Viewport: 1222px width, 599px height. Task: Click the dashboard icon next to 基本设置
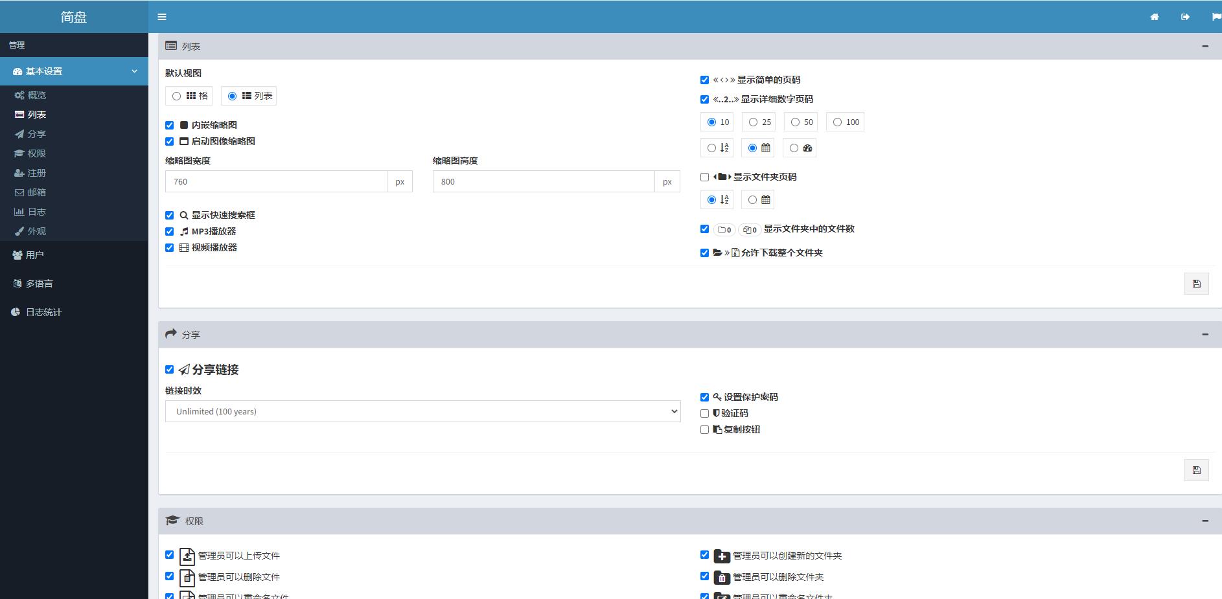click(x=17, y=71)
